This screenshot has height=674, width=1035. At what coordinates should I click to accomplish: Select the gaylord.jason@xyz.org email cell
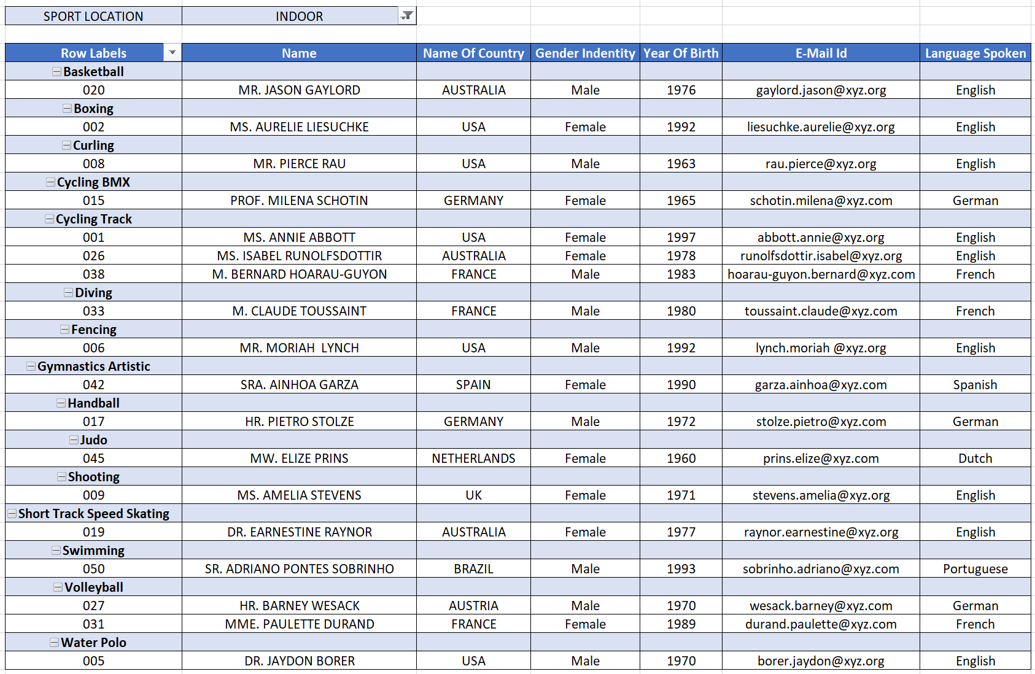tap(821, 90)
